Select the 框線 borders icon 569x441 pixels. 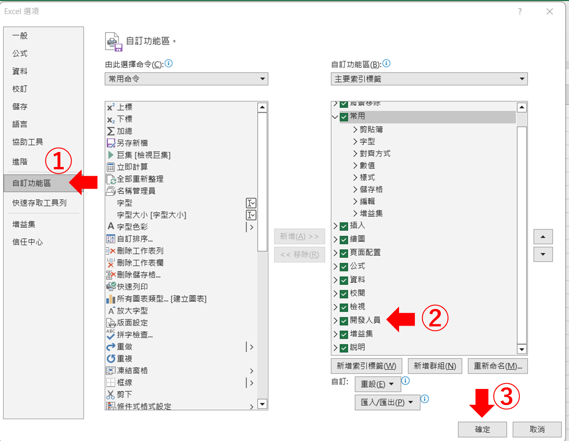point(111,383)
